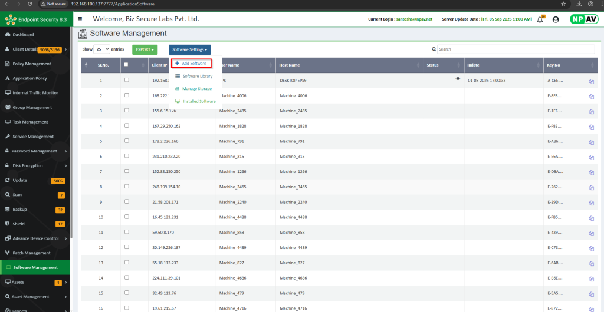Click copy key icon for DESKTOP-EPS9 row
Image resolution: width=604 pixels, height=312 pixels.
click(590, 81)
